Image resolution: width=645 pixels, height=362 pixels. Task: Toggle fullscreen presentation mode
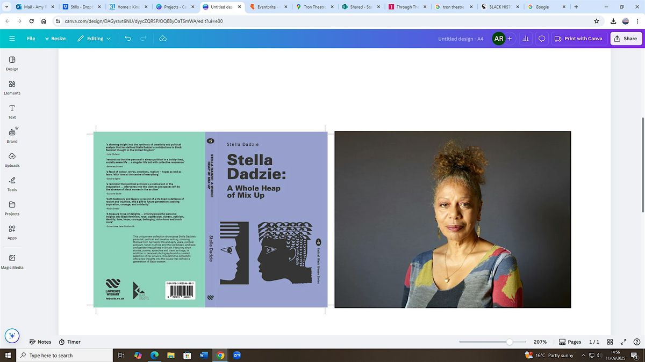click(x=623, y=342)
